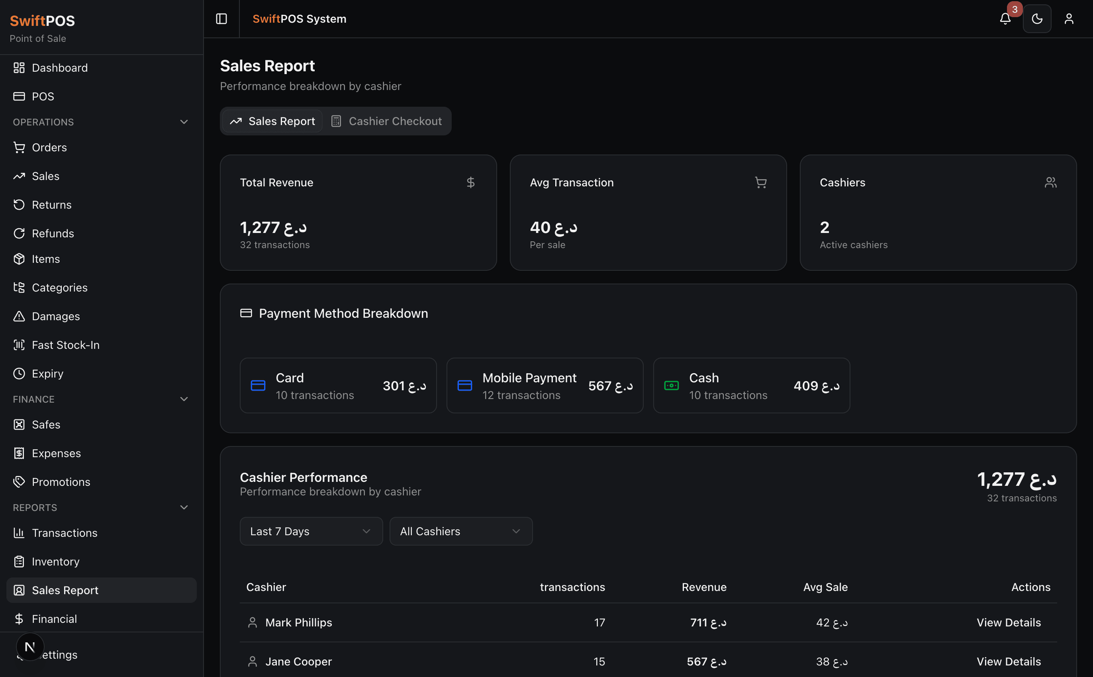Click the notification bell icon
The height and width of the screenshot is (677, 1093).
coord(1005,19)
